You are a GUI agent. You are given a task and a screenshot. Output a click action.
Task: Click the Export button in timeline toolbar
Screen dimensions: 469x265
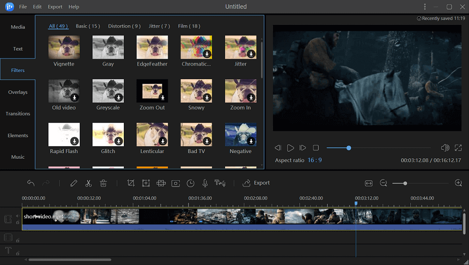(x=256, y=183)
